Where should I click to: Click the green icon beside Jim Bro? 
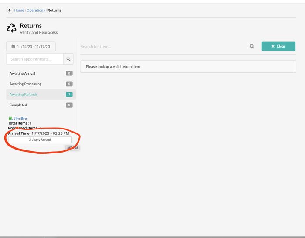click(10, 118)
